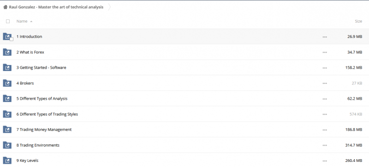Open the 2 What is Forex folder
The height and width of the screenshot is (167, 369).
30,52
